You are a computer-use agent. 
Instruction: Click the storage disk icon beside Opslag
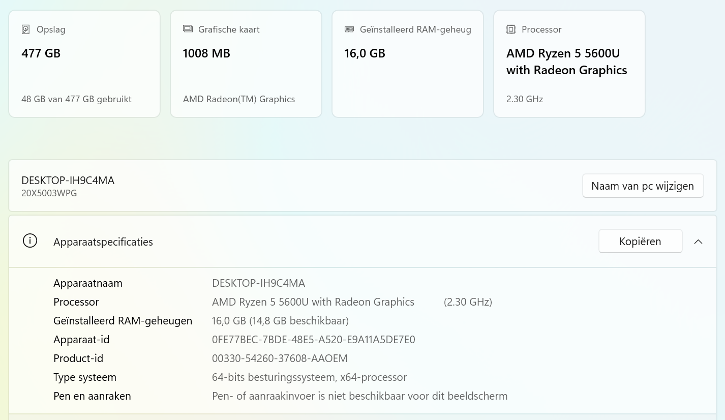pos(26,29)
